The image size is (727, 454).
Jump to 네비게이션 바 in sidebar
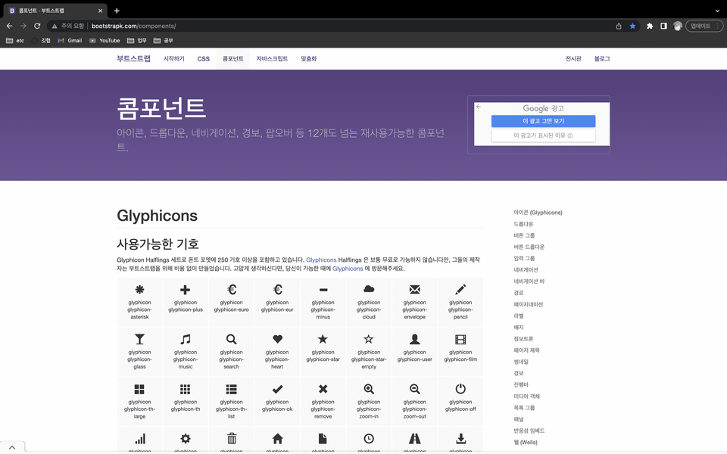click(529, 281)
